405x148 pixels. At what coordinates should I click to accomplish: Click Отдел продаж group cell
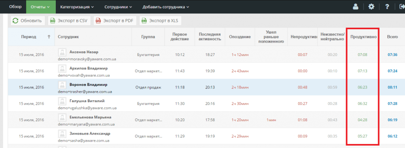148,87
